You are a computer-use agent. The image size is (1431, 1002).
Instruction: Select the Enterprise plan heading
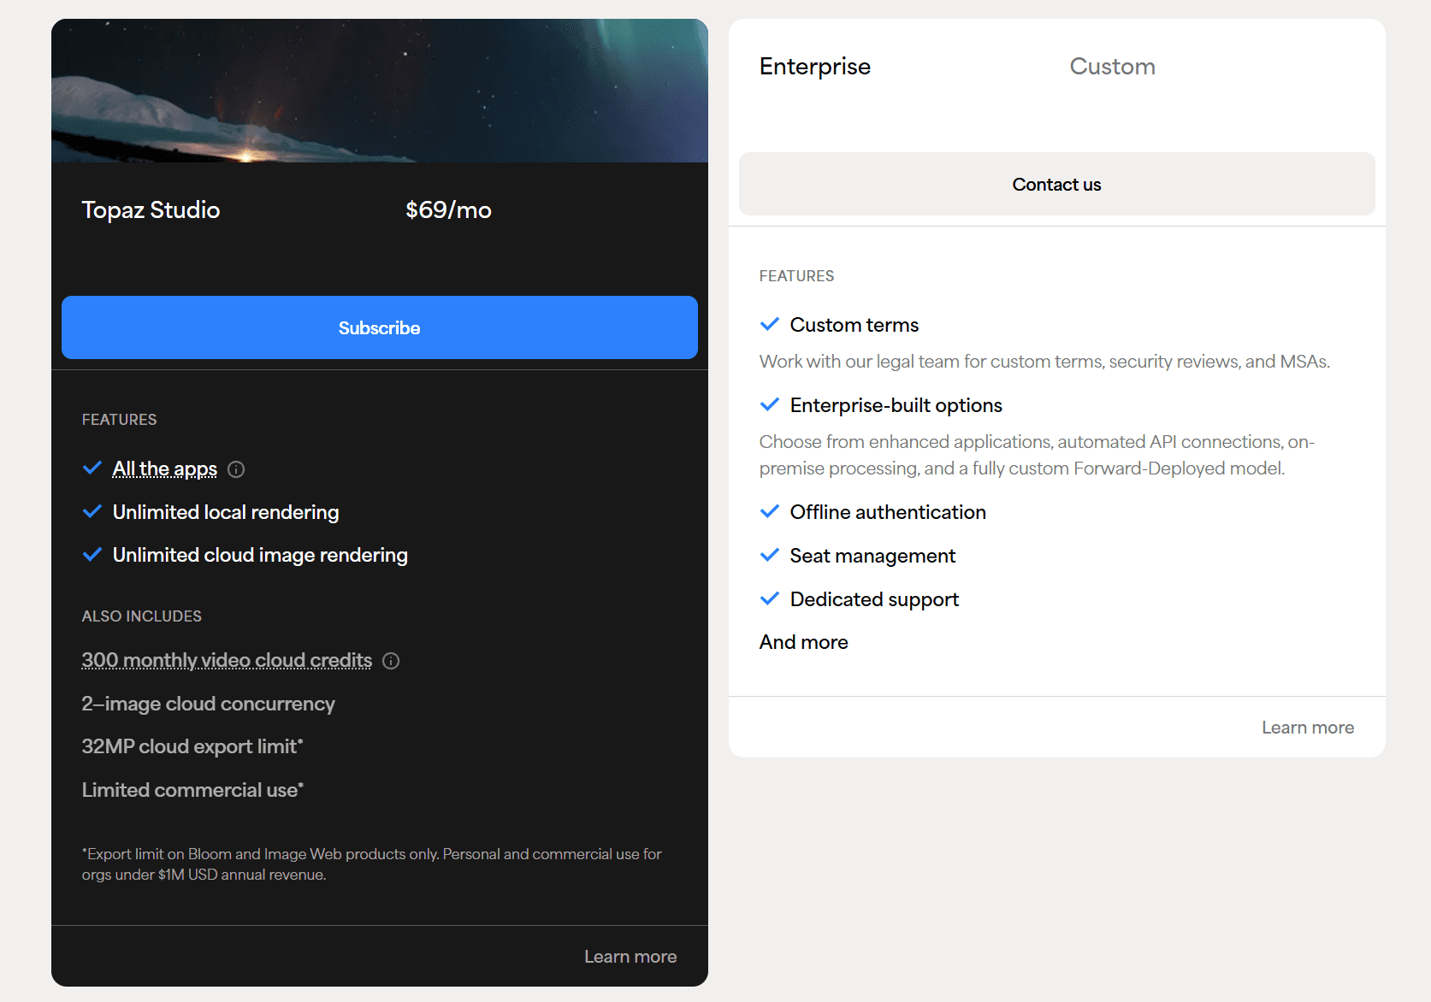pos(815,67)
